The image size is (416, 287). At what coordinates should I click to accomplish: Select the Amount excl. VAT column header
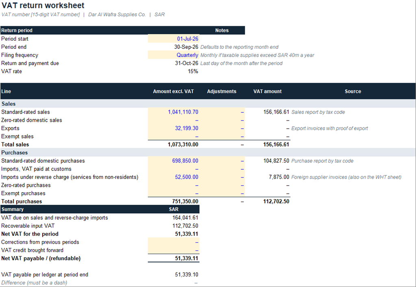[173, 91]
